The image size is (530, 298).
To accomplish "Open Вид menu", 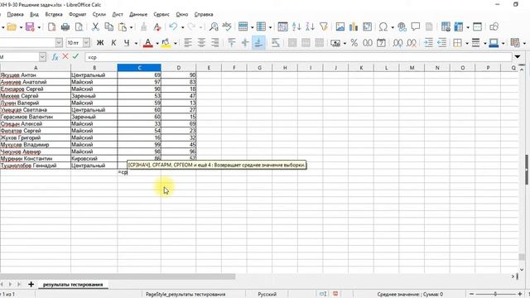I will point(34,15).
